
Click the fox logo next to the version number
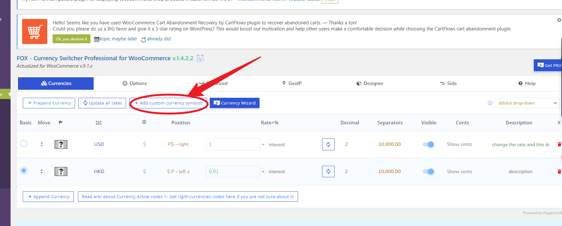[200, 58]
